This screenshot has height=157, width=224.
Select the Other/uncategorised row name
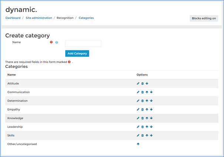point(22,144)
